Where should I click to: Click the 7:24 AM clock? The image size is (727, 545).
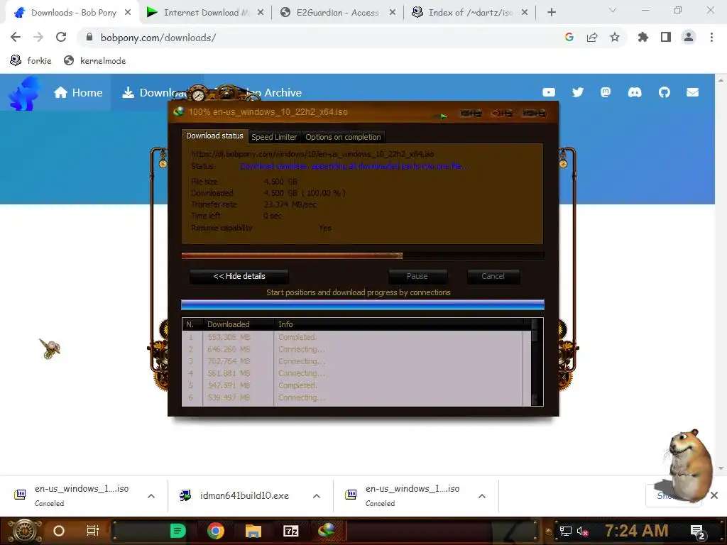637,531
